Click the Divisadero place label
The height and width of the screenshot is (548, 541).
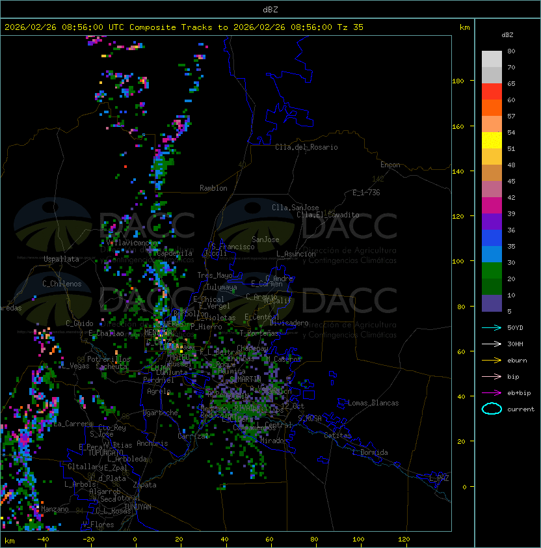[x=289, y=323]
